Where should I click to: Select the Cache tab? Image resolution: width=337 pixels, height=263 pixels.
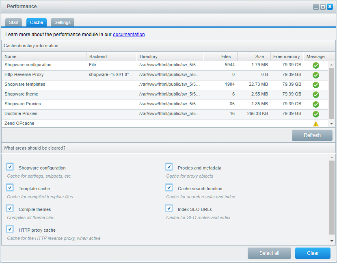(37, 22)
